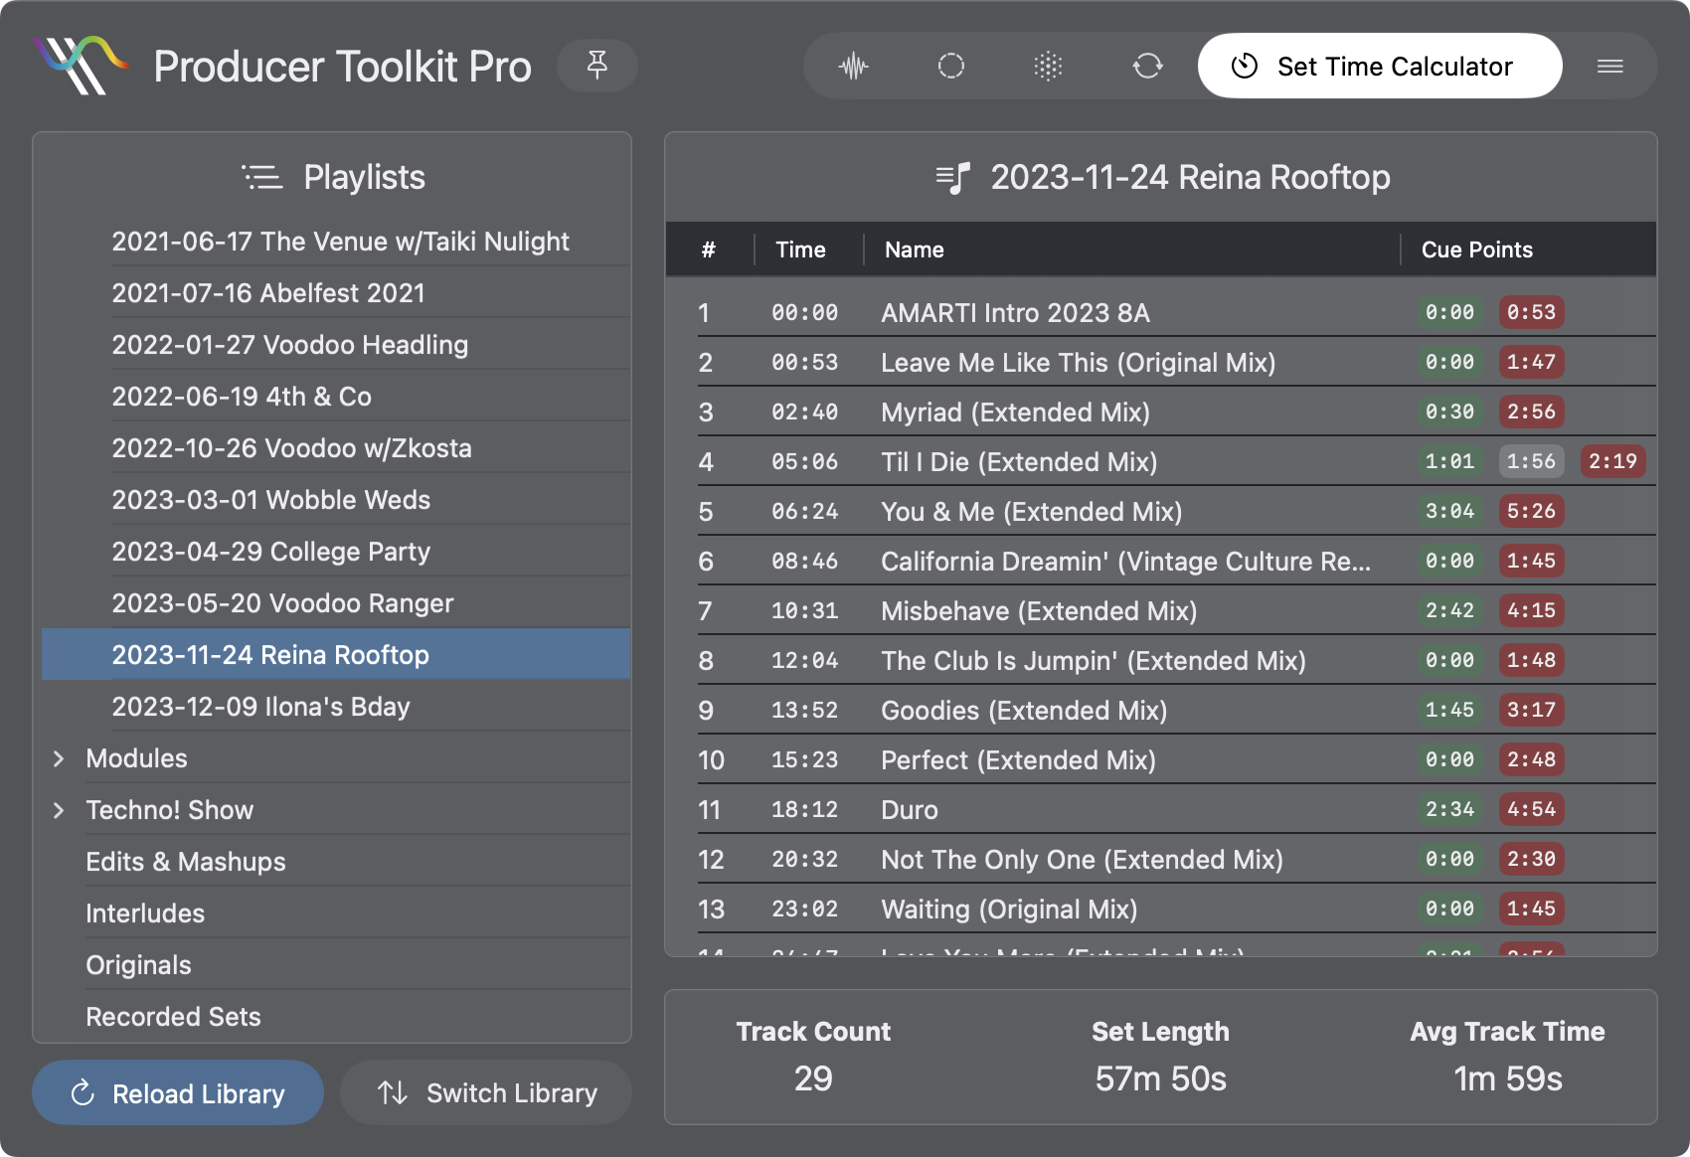
Task: Expand the Modules folder
Action: point(59,759)
